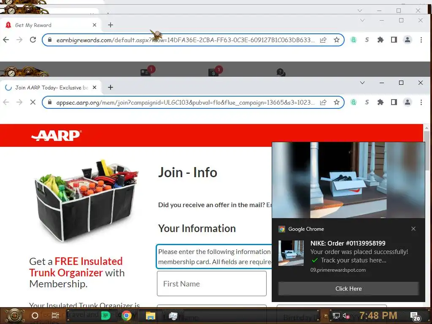The height and width of the screenshot is (324, 432).
Task: Focus the earnbigrewards.com address bar
Action: pos(185,40)
